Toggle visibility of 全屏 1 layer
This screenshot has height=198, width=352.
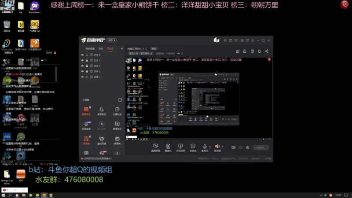pyautogui.click(x=82, y=77)
